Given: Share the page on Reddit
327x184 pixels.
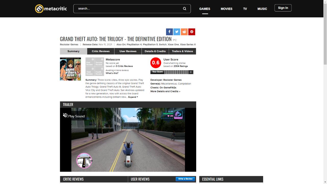Looking at the screenshot, I should 184,32.
